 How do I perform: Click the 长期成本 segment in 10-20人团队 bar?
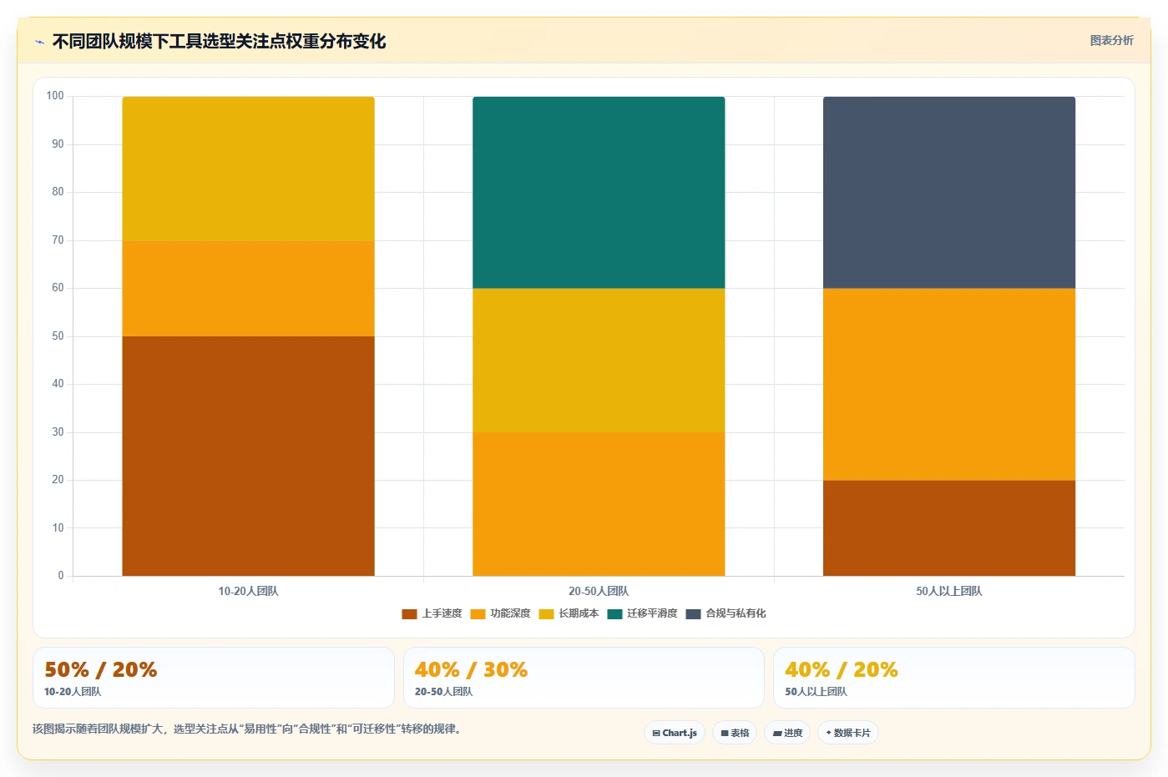pos(248,169)
